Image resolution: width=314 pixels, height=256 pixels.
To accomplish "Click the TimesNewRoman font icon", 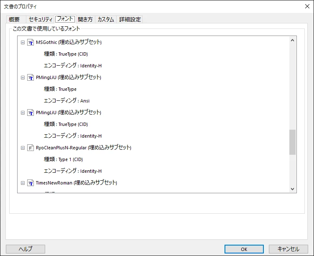I will click(31, 183).
